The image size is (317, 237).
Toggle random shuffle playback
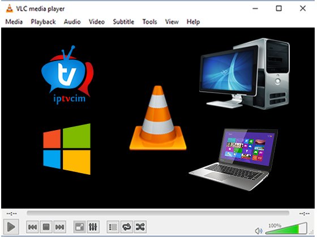[x=140, y=227]
